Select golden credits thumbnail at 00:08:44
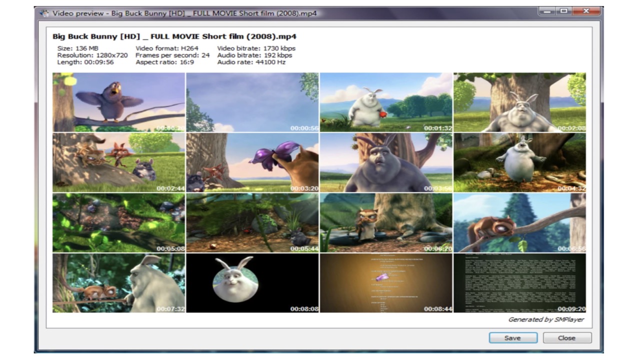640x360 pixels. tap(386, 283)
